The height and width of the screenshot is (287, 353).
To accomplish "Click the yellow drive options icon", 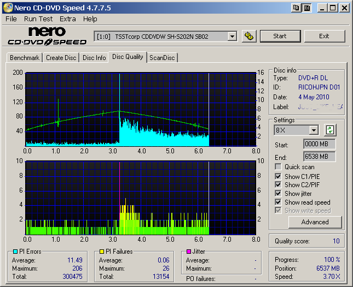I will pyautogui.click(x=249, y=36).
